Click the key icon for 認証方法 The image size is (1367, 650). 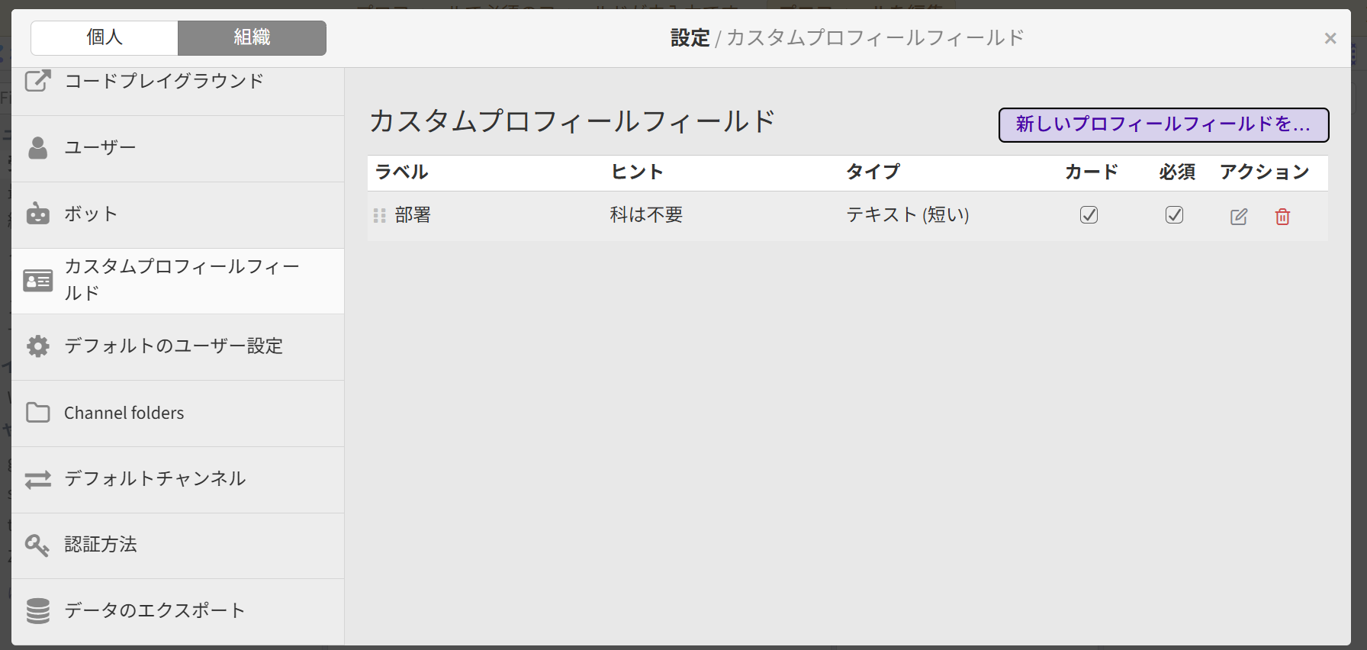point(37,545)
